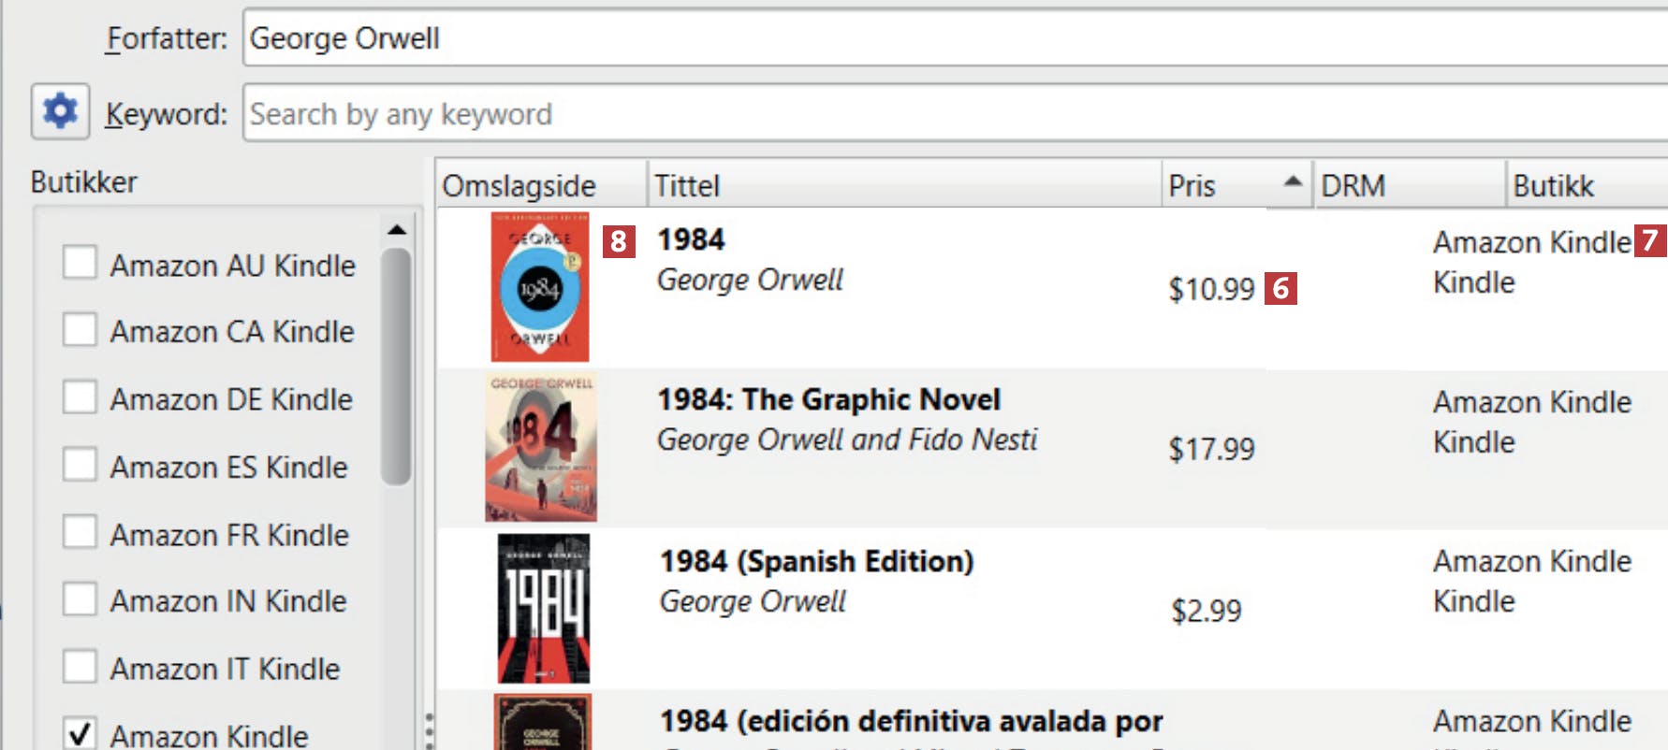Focus the Forfatter author text field
The width and height of the screenshot is (1668, 750).
coord(955,38)
